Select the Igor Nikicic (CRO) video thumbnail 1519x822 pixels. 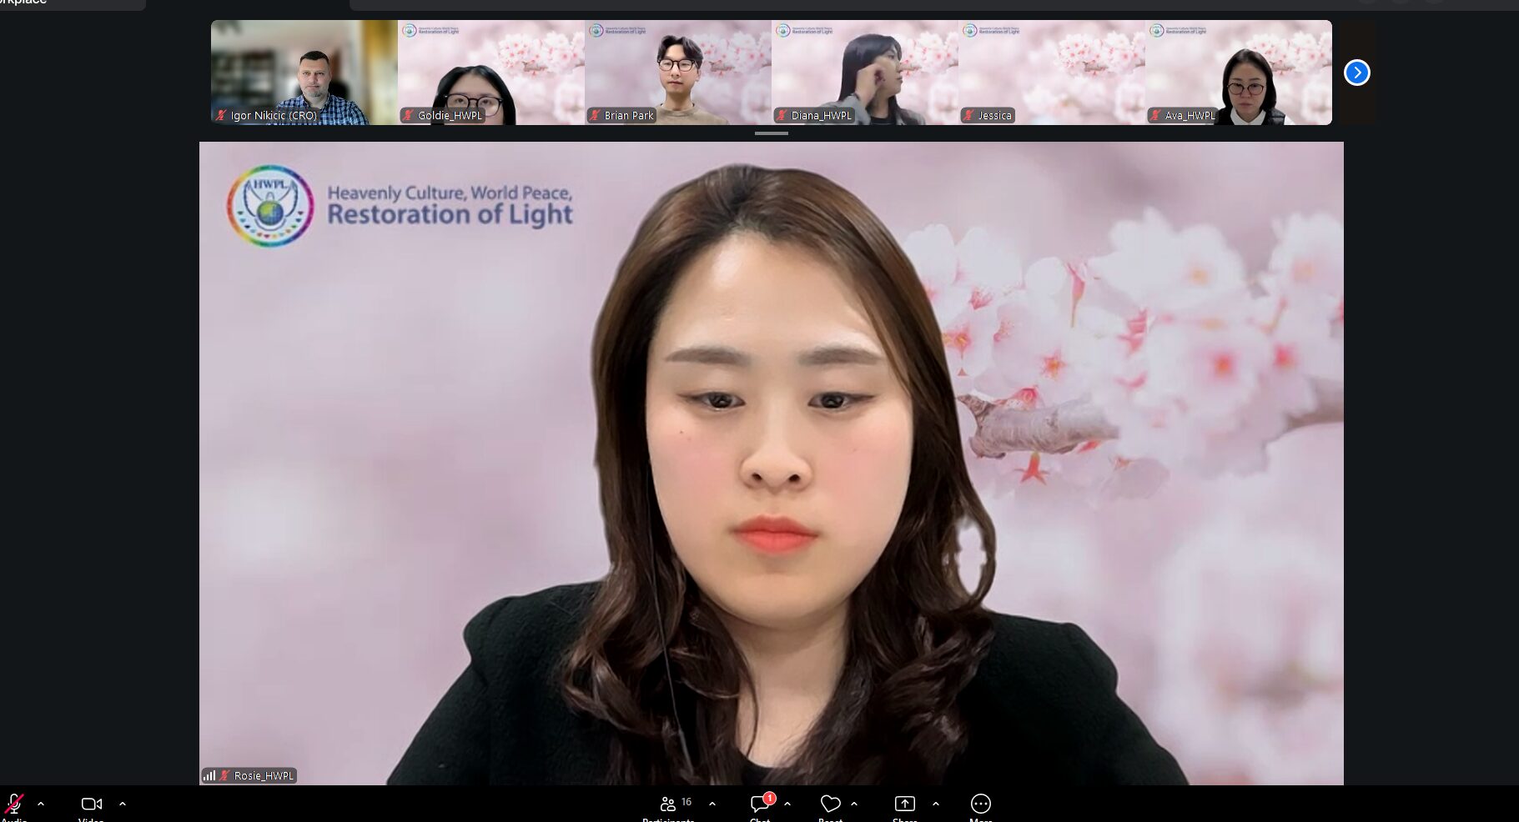click(x=304, y=73)
